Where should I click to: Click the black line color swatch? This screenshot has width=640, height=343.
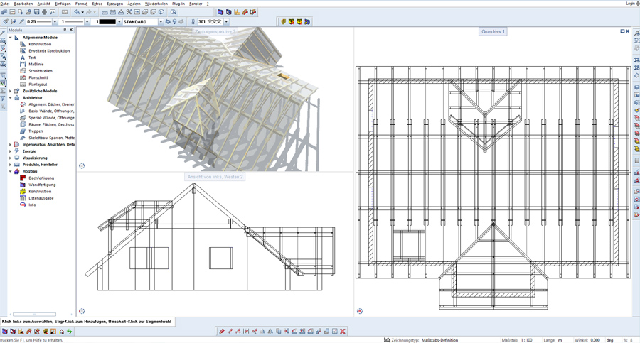pos(108,22)
